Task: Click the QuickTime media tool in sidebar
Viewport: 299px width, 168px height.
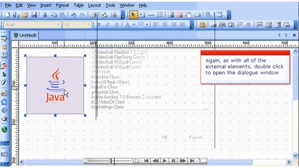Action: pyautogui.click(x=4, y=102)
